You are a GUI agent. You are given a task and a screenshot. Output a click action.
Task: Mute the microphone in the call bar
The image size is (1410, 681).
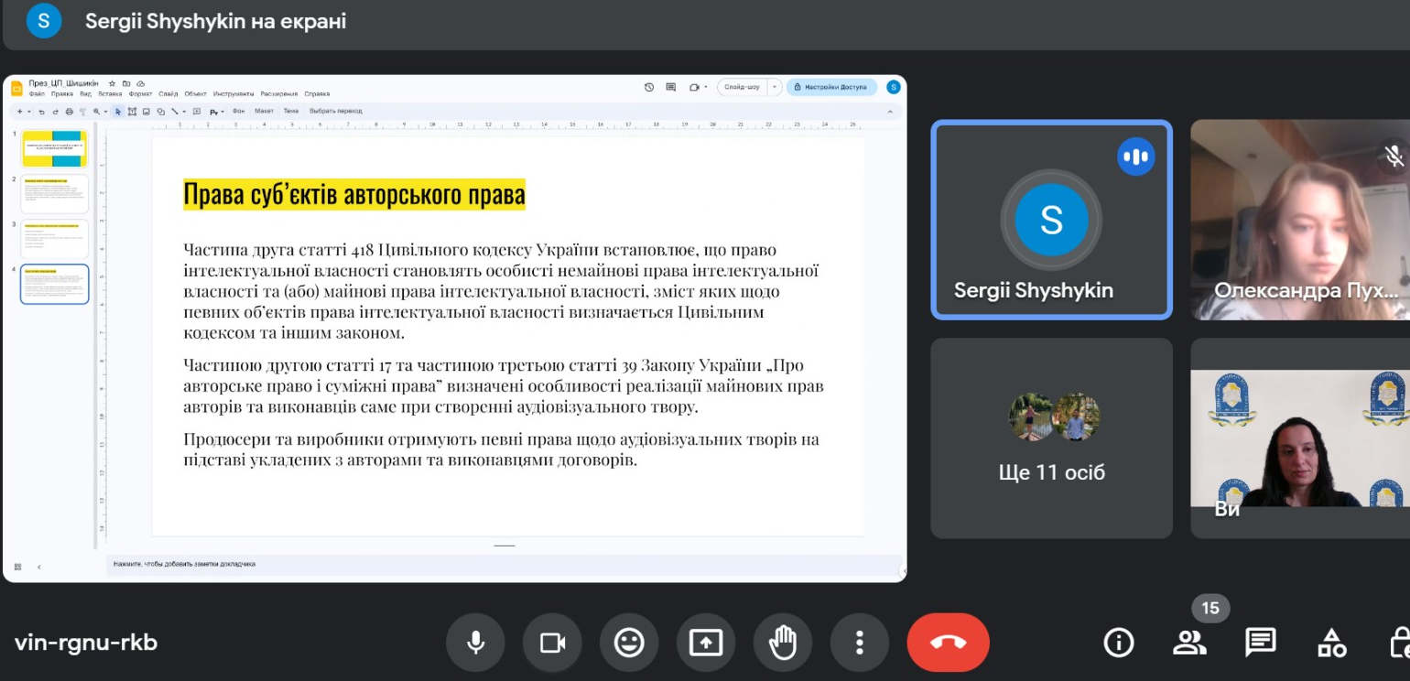click(x=475, y=643)
